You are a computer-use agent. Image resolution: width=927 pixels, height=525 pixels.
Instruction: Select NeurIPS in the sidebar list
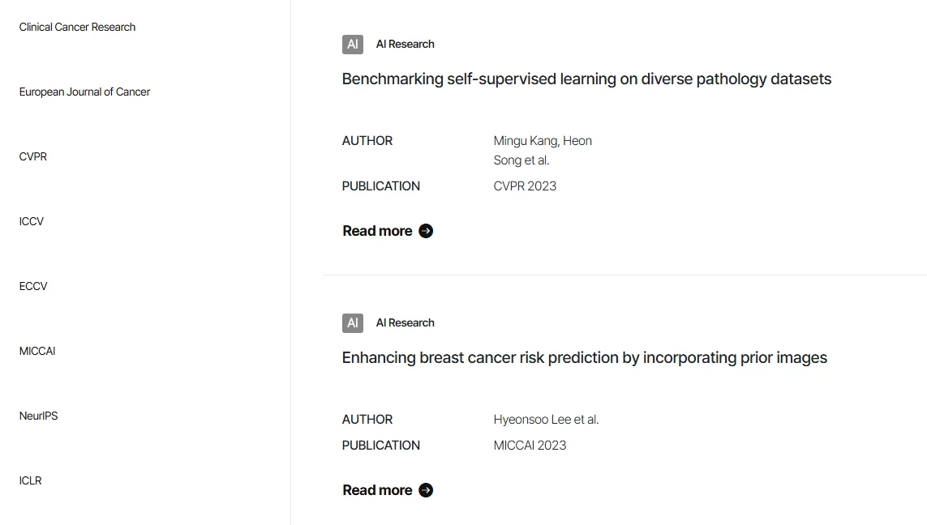[39, 416]
